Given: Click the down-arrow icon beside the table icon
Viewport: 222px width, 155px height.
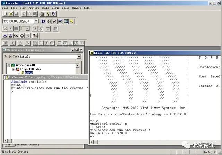Looking at the screenshot, I should 48,28.
